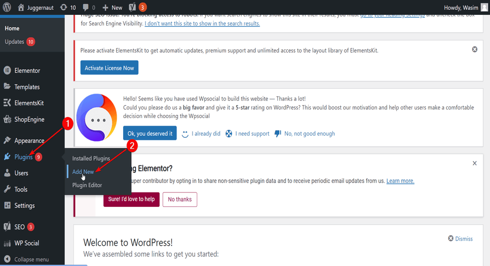Click the plus New content button
The height and width of the screenshot is (266, 490).
pyautogui.click(x=112, y=7)
